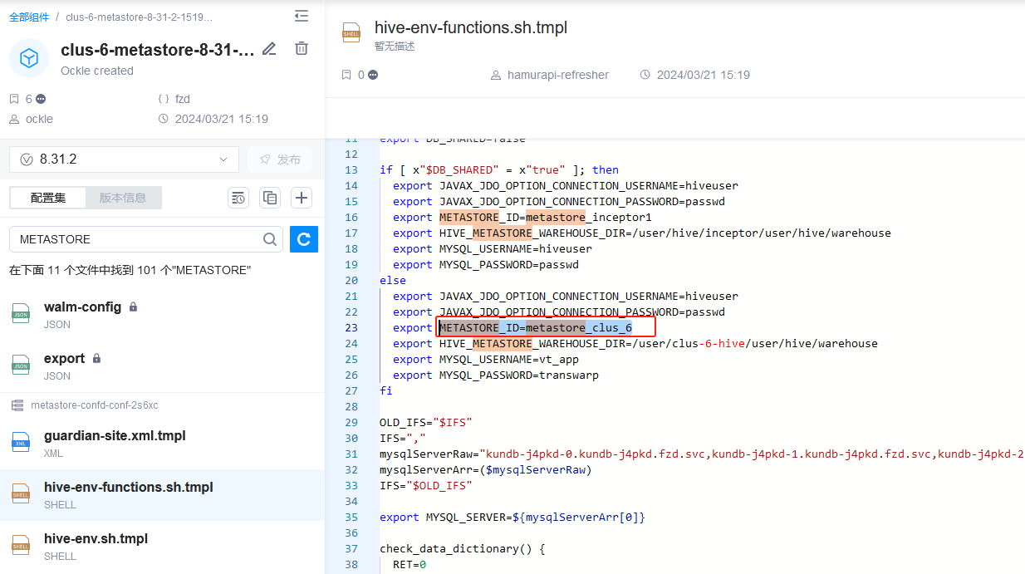This screenshot has width=1025, height=574.
Task: Select hive-env-functions.sh.tmpl in the file list
Action: 162,495
